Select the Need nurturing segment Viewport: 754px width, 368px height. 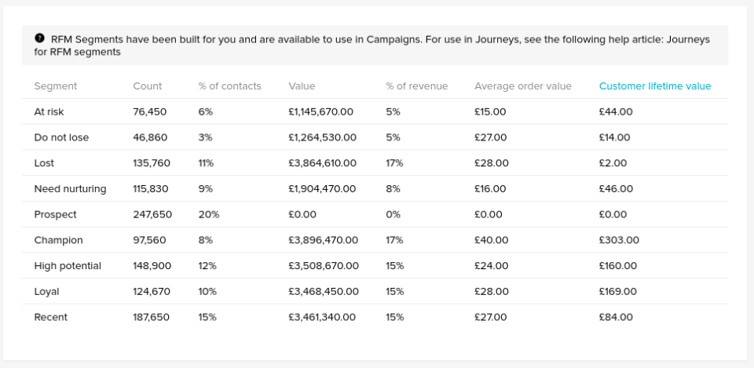click(x=70, y=189)
